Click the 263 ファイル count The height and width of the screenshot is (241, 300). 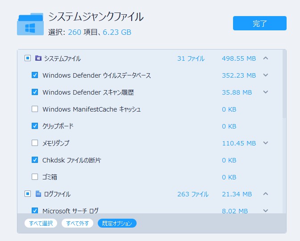pyautogui.click(x=193, y=194)
